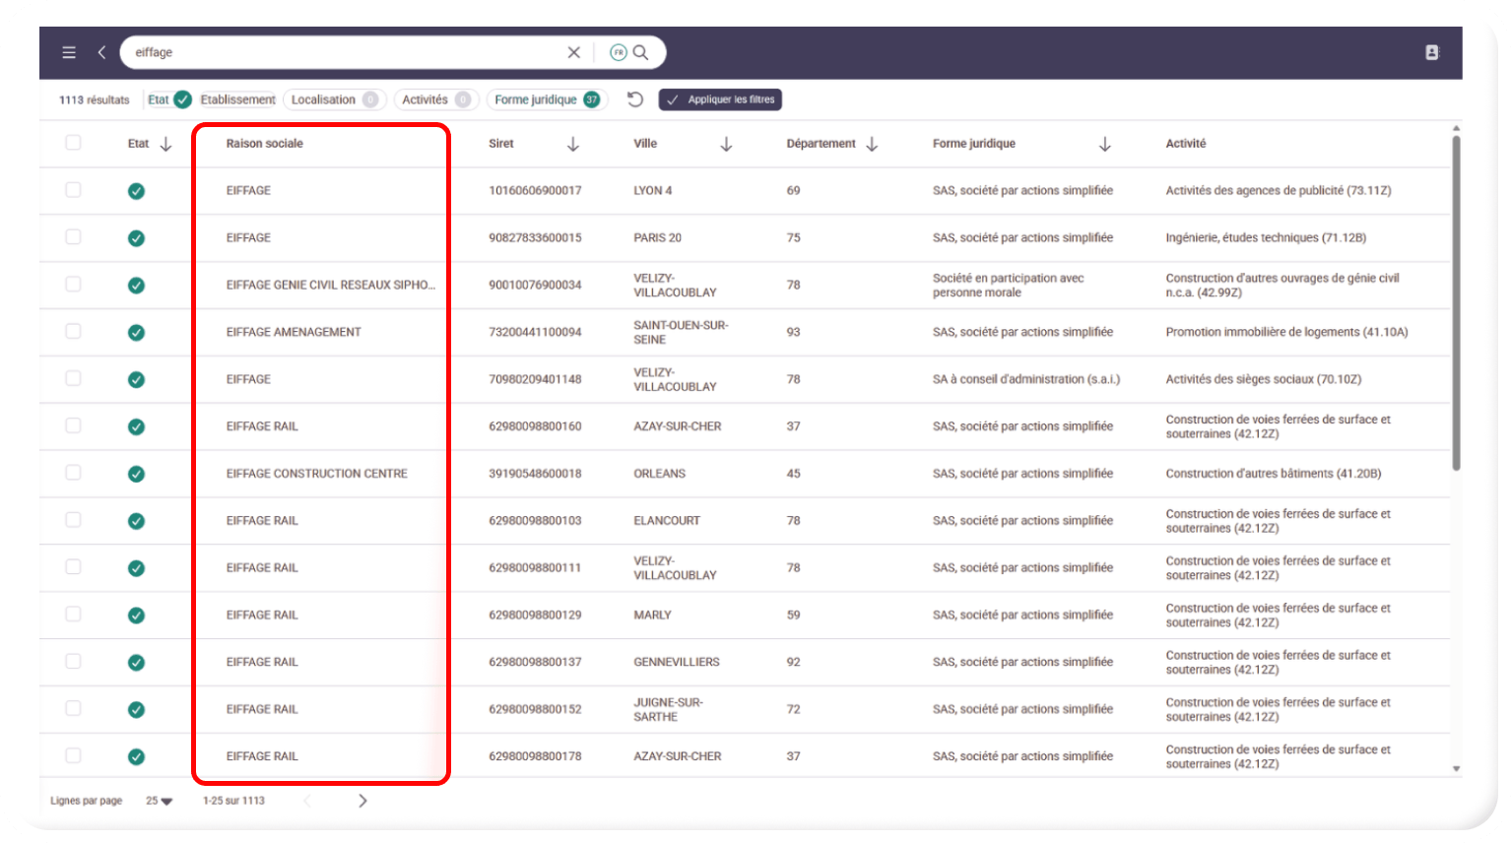
Task: Check the box for EIFFAGE AMENAGEMENT row
Action: (73, 331)
